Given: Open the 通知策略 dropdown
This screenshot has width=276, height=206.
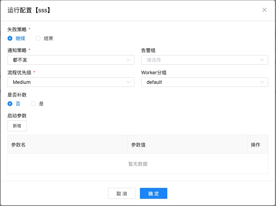Looking at the screenshot, I should pyautogui.click(x=69, y=60).
